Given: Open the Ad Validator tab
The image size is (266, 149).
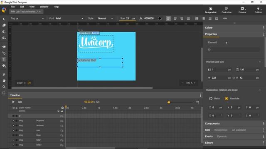Looking at the screenshot, I should click(x=239, y=130).
